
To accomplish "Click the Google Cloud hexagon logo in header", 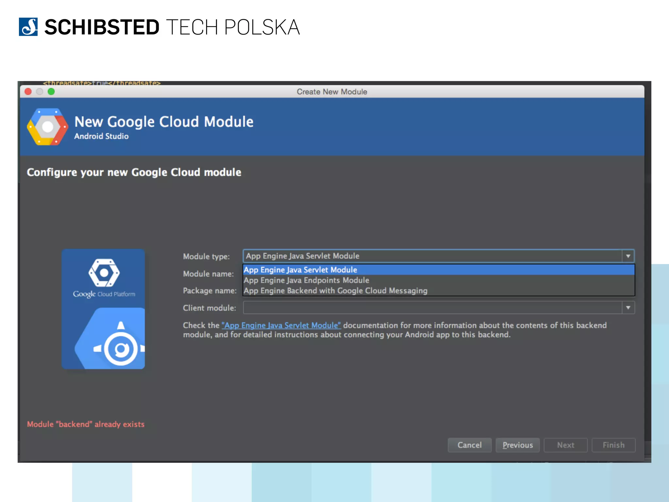I will (x=47, y=127).
